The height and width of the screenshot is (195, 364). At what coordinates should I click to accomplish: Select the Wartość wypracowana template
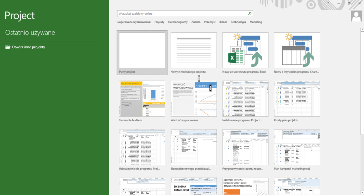193,99
